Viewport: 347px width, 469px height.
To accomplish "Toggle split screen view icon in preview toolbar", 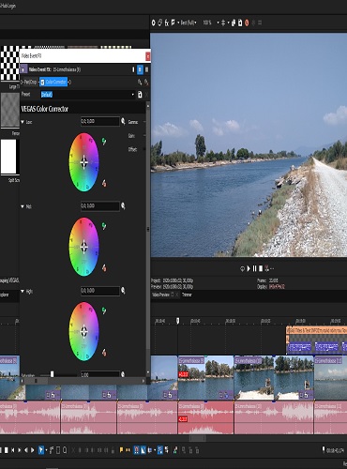I will 173,23.
